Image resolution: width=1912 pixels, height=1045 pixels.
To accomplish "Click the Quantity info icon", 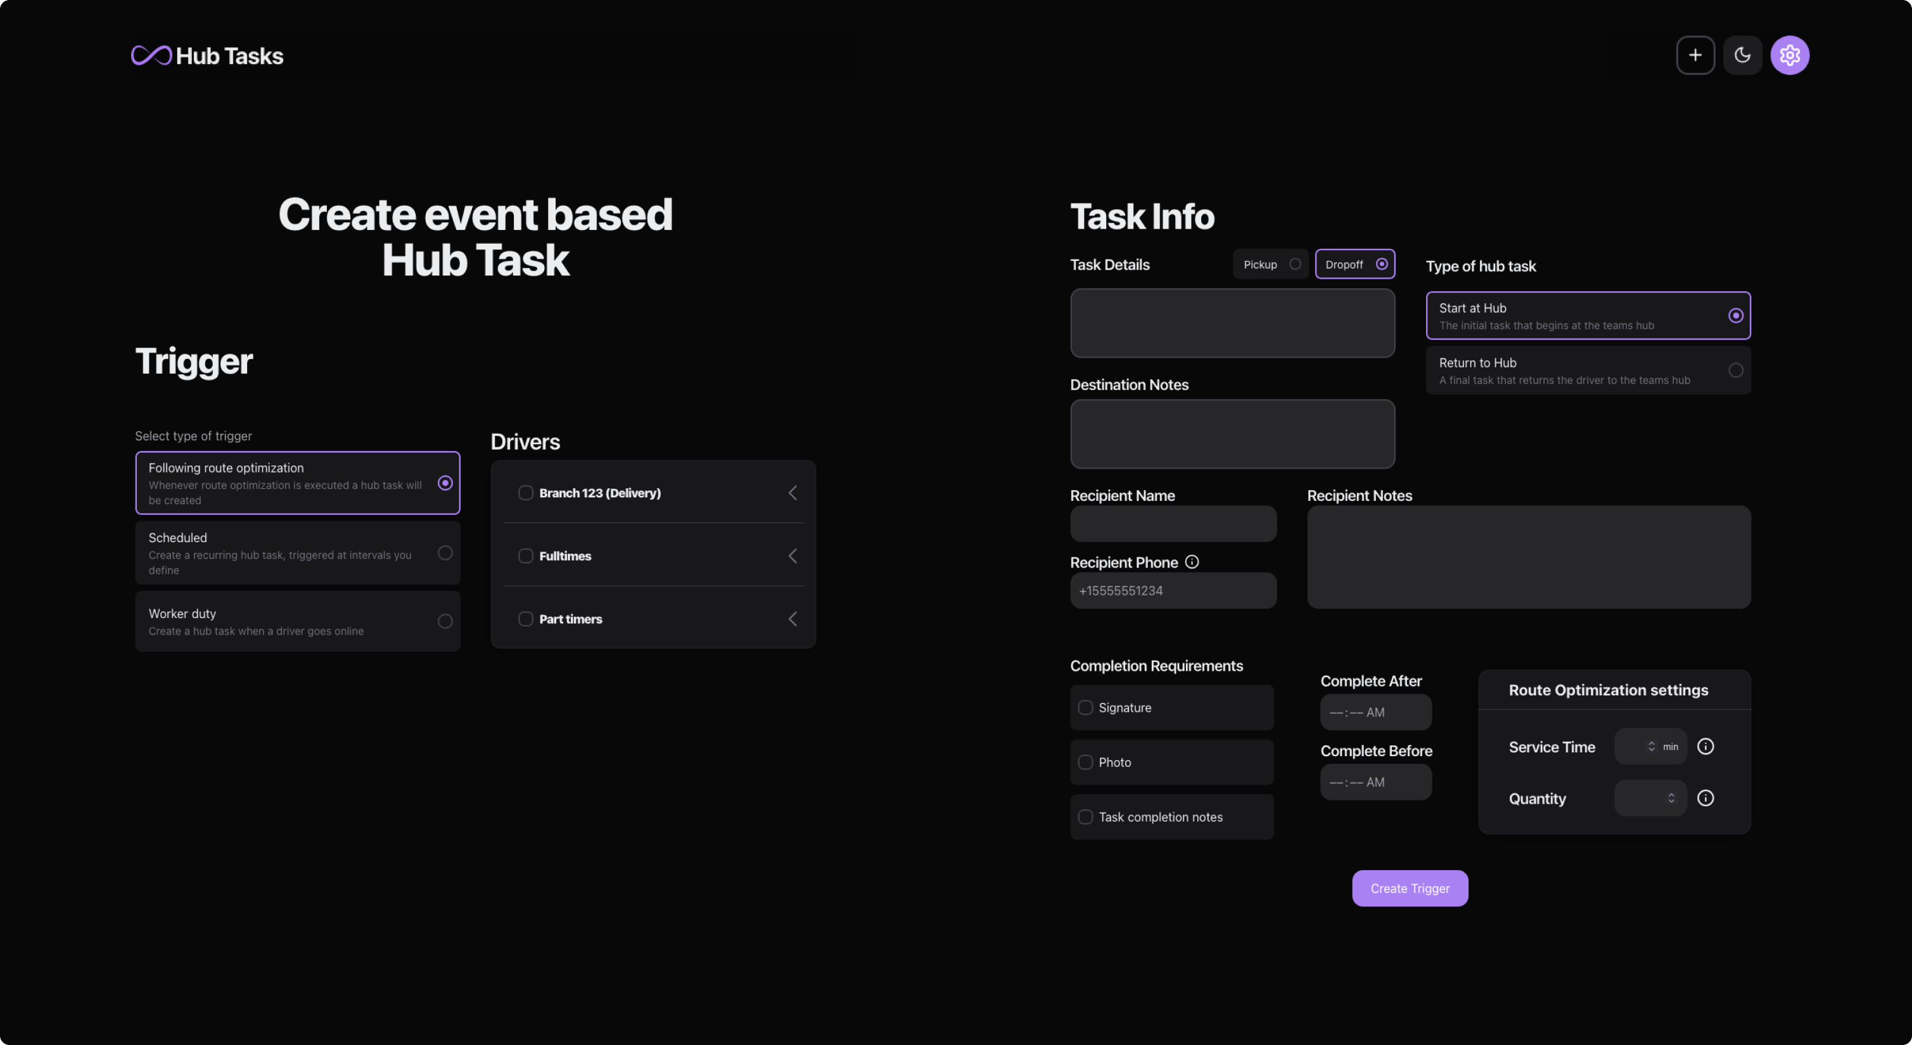I will (1705, 798).
